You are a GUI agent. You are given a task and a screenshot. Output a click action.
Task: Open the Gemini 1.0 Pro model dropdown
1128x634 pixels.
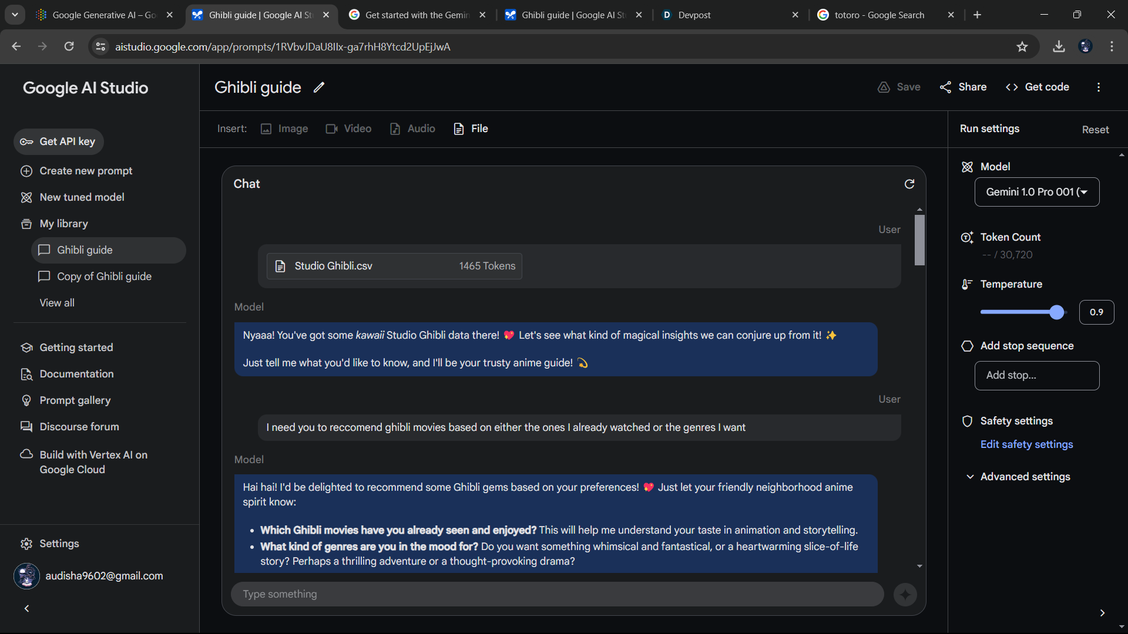pyautogui.click(x=1036, y=192)
